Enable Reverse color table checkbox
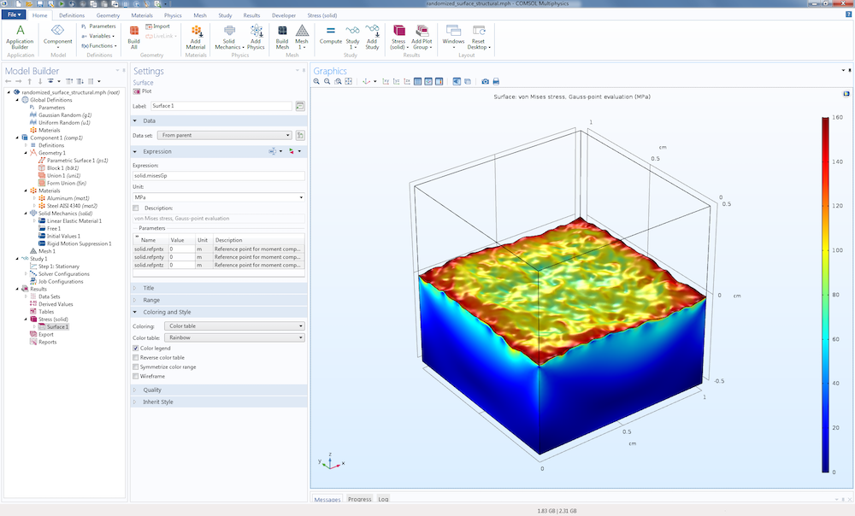The width and height of the screenshot is (855, 516). coord(136,357)
